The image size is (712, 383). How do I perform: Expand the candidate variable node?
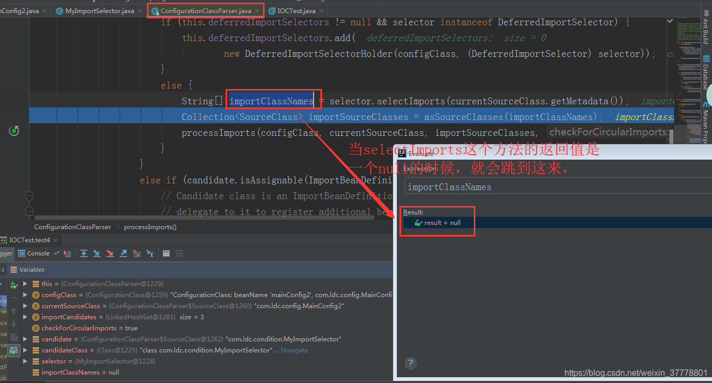(25, 339)
